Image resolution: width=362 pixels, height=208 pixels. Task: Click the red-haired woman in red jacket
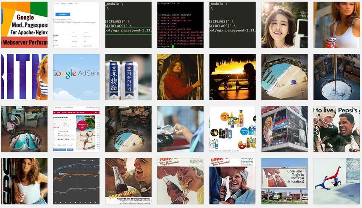point(180,77)
